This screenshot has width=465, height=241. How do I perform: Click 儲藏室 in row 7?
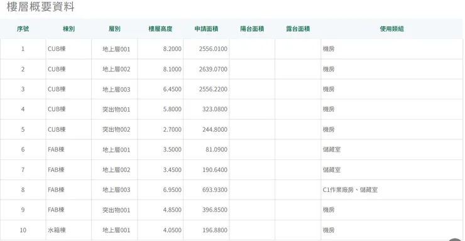tap(332, 169)
